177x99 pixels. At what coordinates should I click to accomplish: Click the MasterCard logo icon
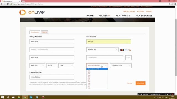click(122, 50)
